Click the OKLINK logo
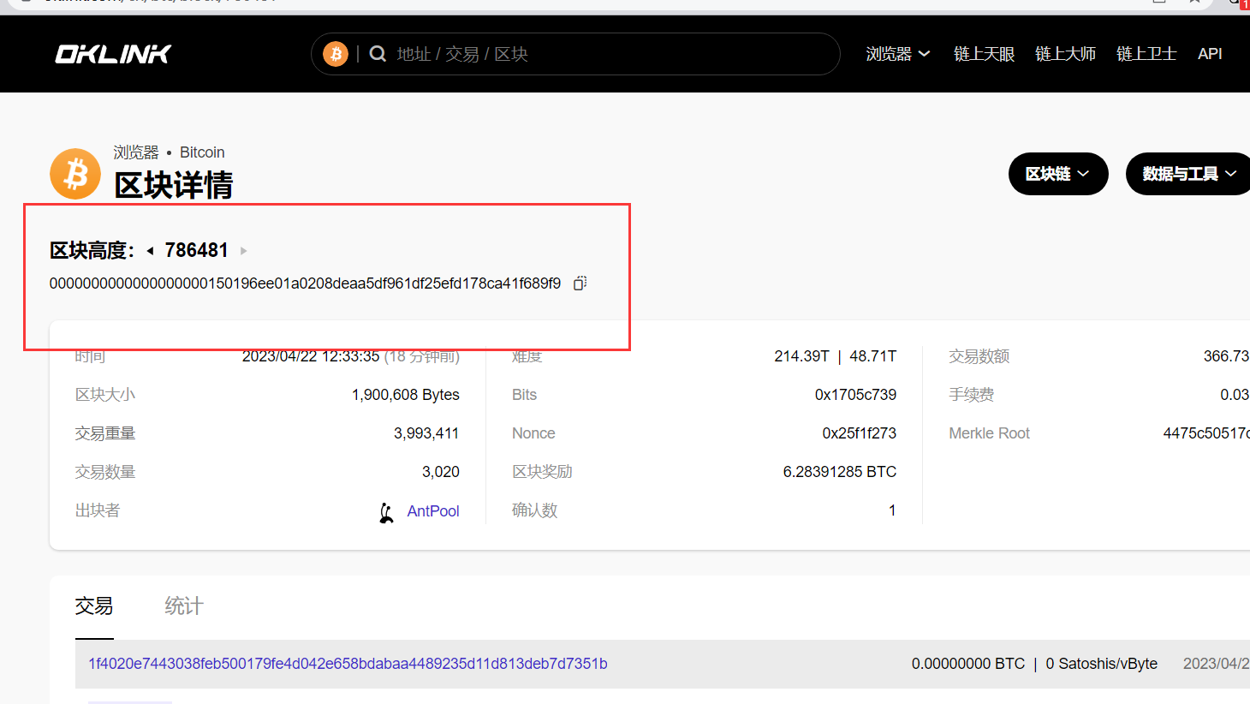 113,54
